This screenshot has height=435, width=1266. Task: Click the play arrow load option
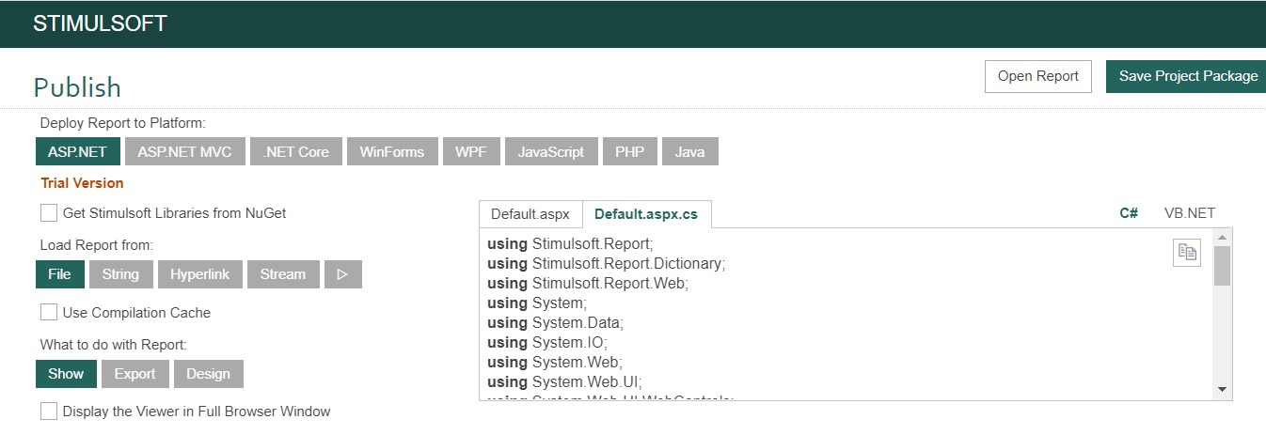[342, 274]
